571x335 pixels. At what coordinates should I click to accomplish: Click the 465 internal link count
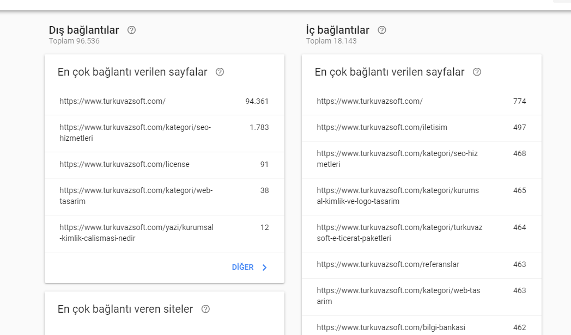(520, 190)
